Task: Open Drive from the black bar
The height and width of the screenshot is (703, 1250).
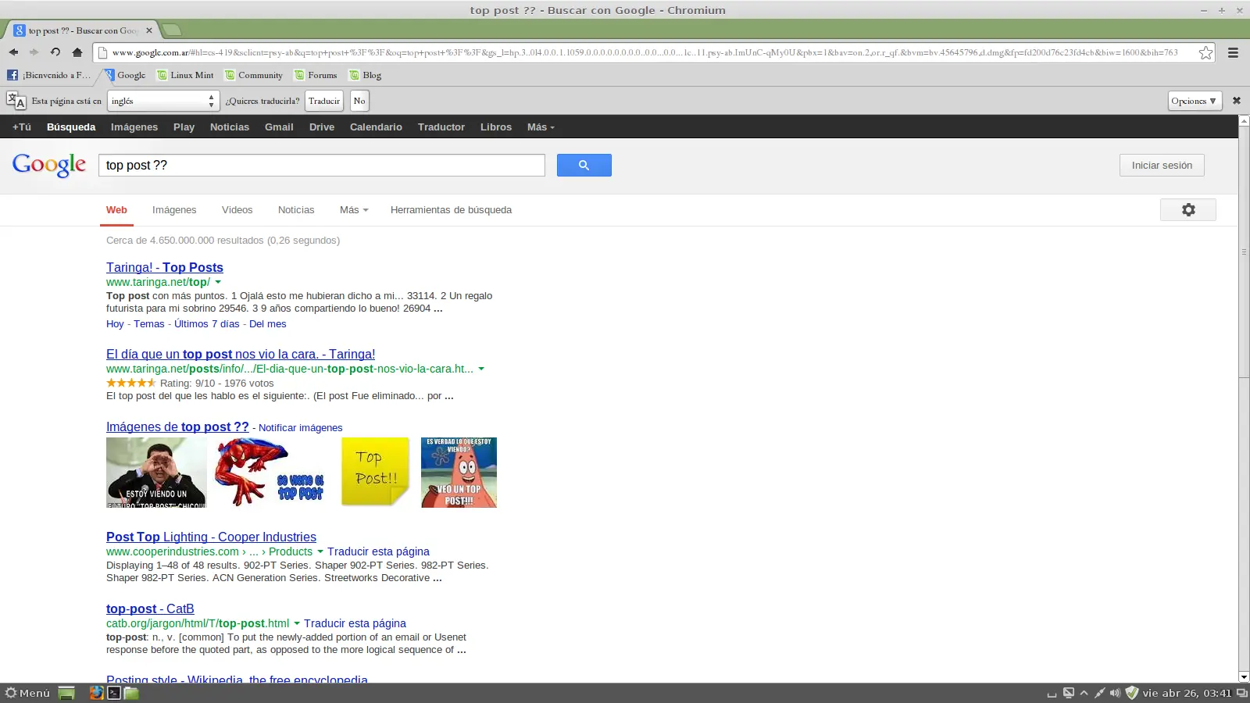Action: point(322,127)
